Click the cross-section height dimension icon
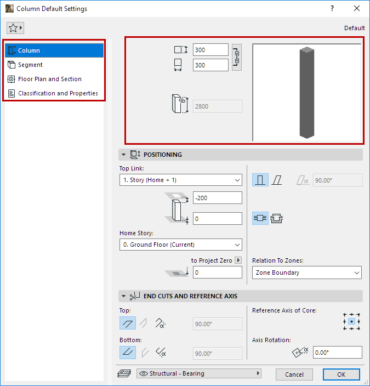Viewport: 370px width, 386px height. pos(181,50)
